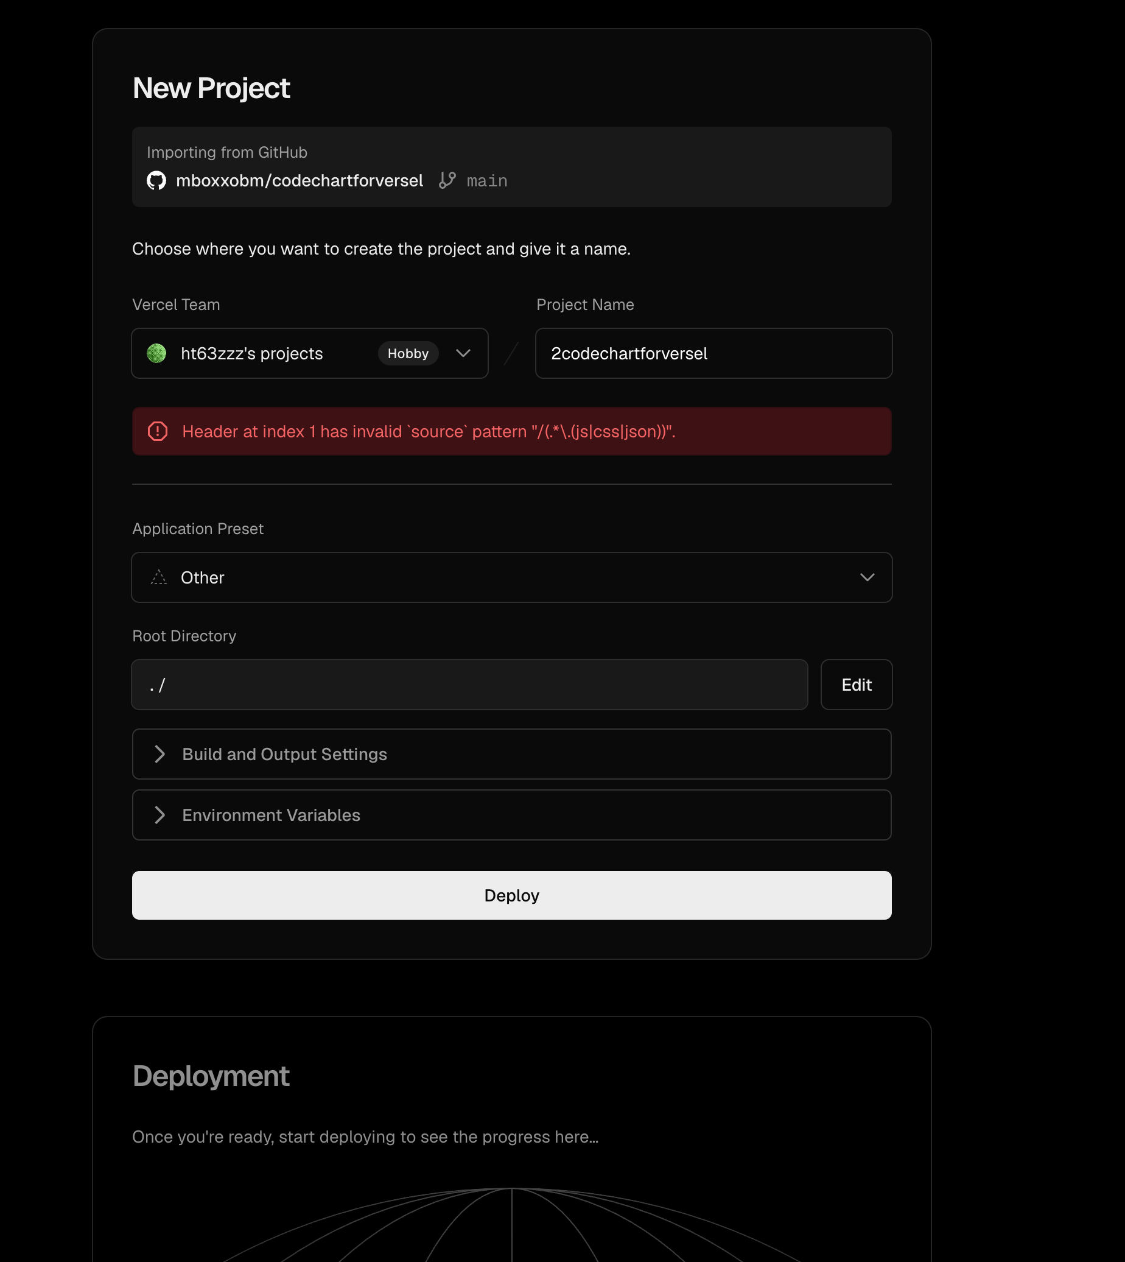1125x1262 pixels.
Task: Click the Project Name input field
Action: coord(714,353)
